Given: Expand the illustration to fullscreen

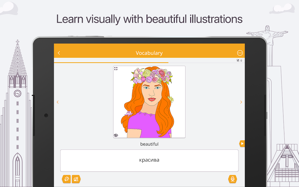Looking at the screenshot, I should tap(116, 68).
